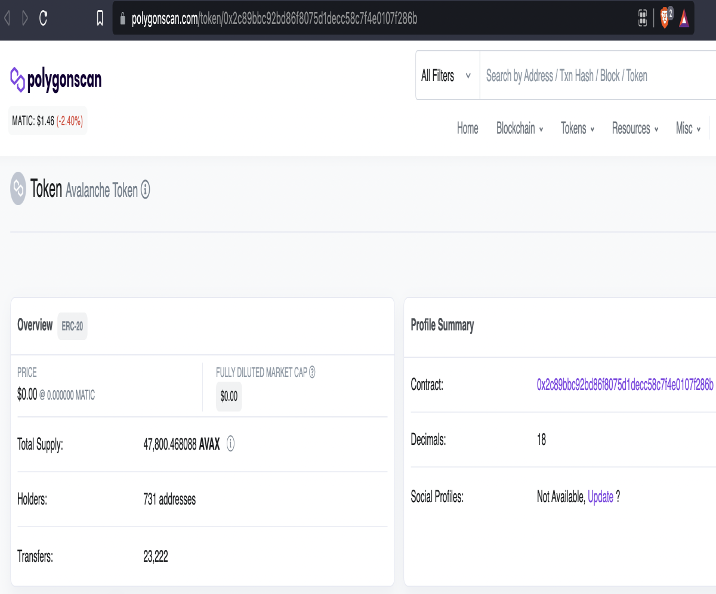This screenshot has height=594, width=716.
Task: Go to the Home menu item
Action: click(x=468, y=128)
